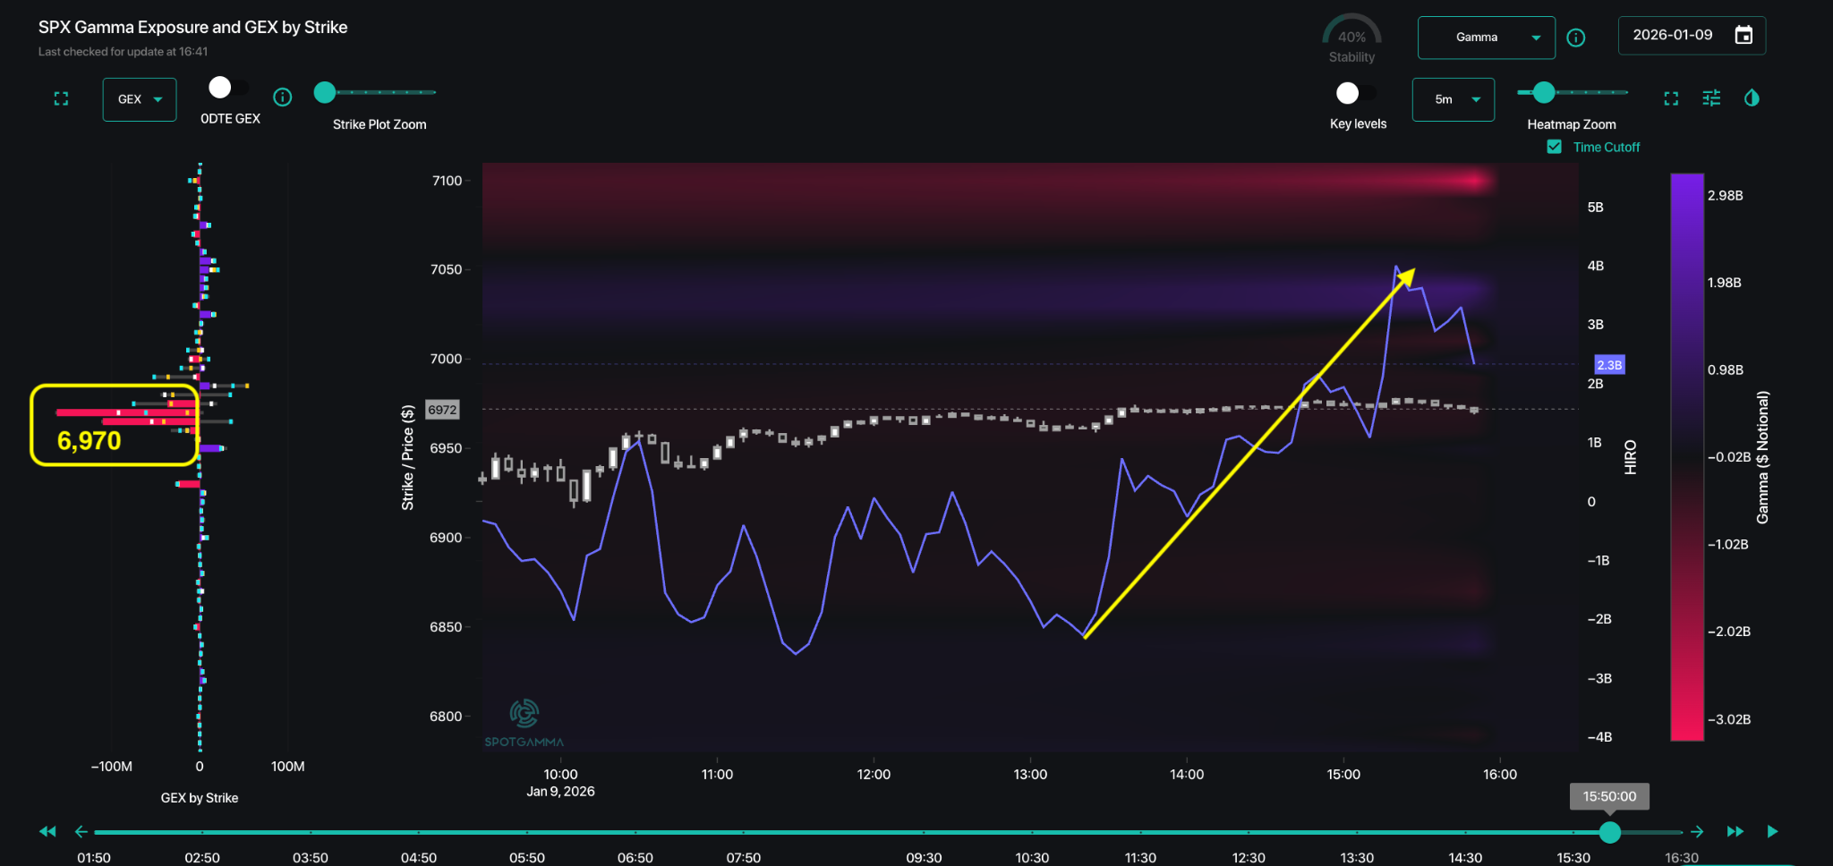Step forward one interval with right arrow
Viewport: 1833px width, 866px height.
1698,832
